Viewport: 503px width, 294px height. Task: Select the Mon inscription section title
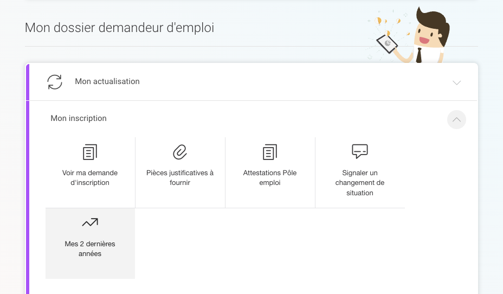(x=79, y=118)
